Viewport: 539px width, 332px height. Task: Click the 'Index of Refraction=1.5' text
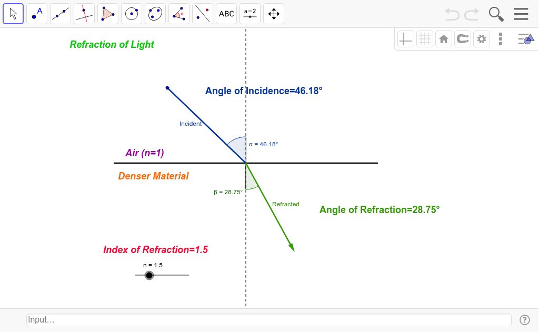point(155,249)
